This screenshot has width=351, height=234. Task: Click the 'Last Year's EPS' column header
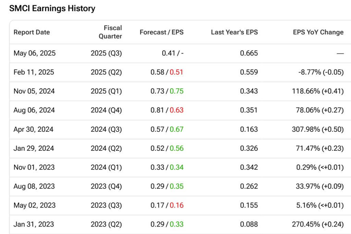[x=234, y=32]
